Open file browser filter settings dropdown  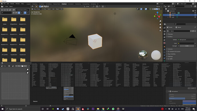pos(28,13)
